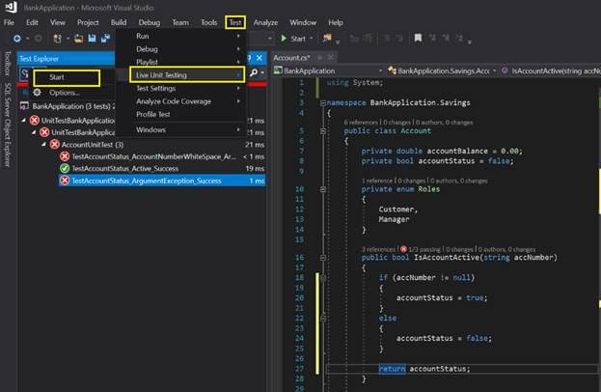Image resolution: width=601 pixels, height=392 pixels.
Task: Click the Test Explorer search magnifier icon
Action: point(254,72)
